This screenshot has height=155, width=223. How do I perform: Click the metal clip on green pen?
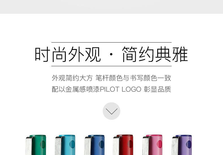30,146
